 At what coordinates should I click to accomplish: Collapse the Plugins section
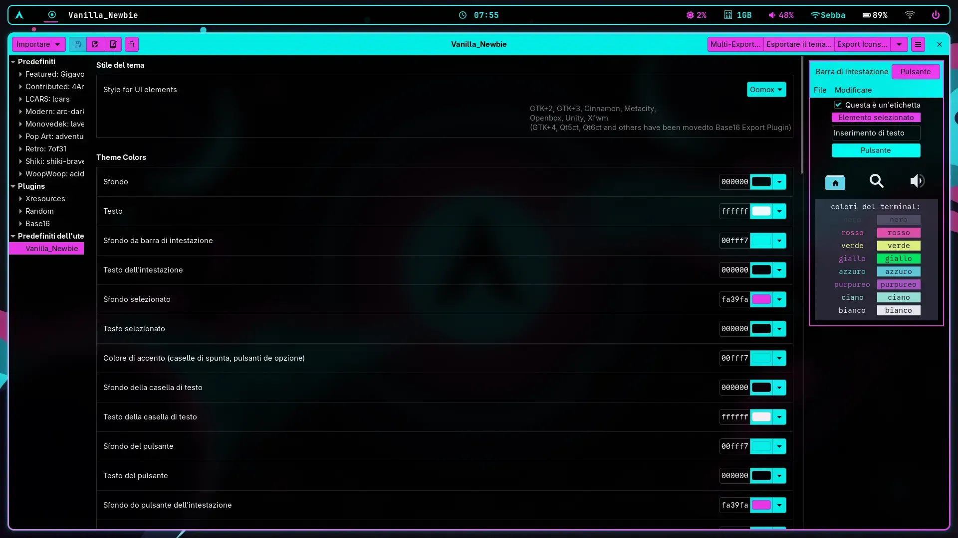point(13,186)
